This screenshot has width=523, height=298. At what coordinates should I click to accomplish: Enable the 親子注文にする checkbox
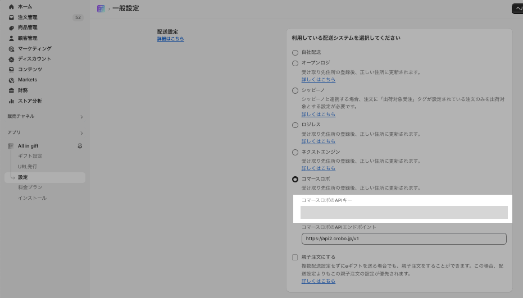[x=295, y=258]
